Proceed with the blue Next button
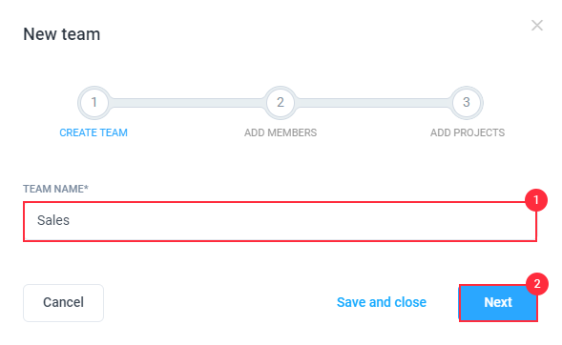 (498, 303)
